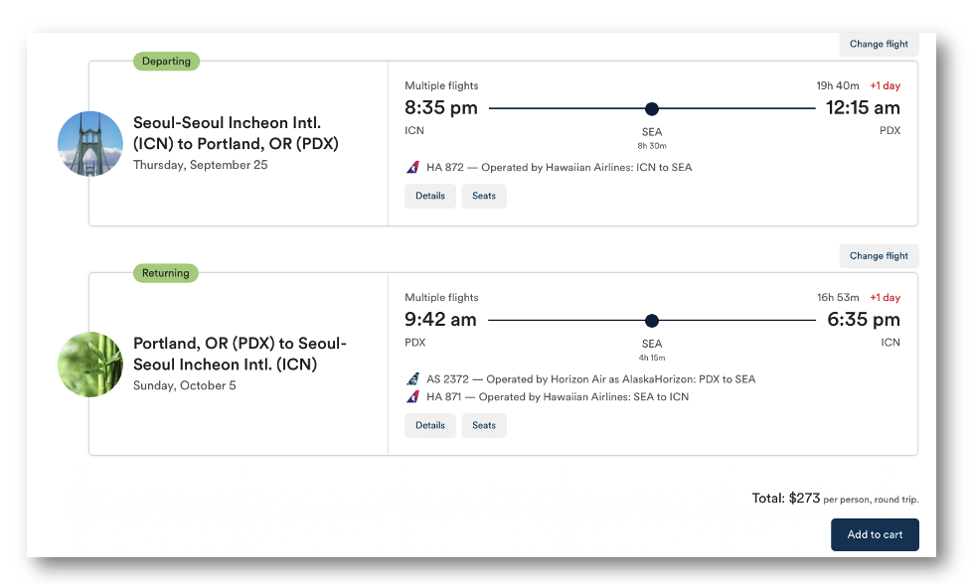The image size is (970, 584).
Task: Click the bridge photo for the Portland flight
Action: pos(90,144)
